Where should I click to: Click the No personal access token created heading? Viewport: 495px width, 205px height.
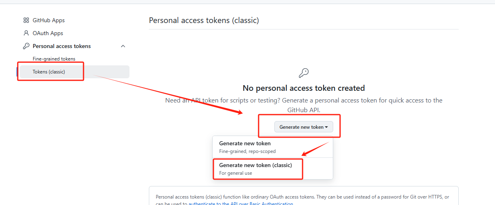point(303,88)
